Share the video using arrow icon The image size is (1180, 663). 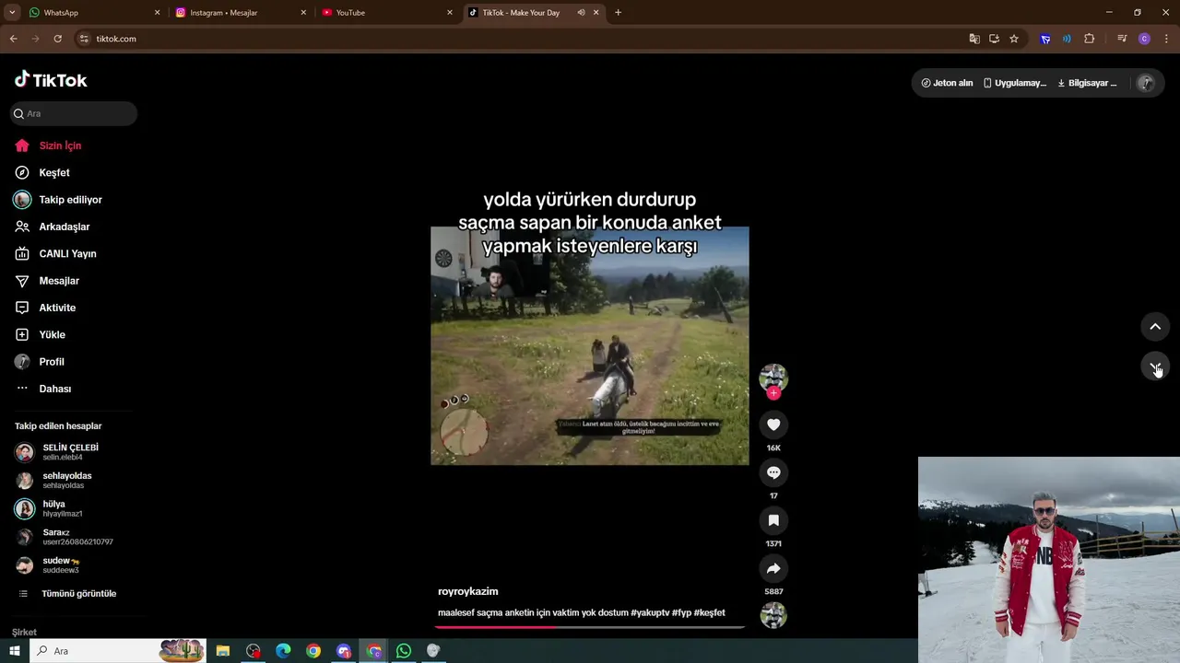tap(773, 568)
